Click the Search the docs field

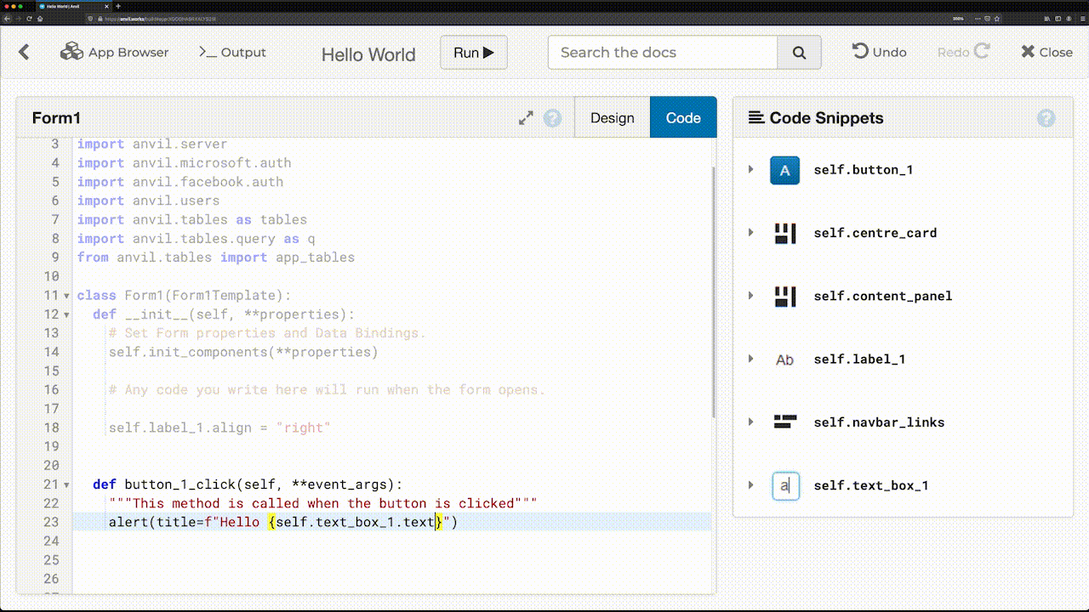(663, 52)
